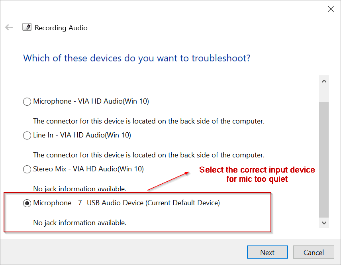Select Stereo Mix radio button

(27, 169)
